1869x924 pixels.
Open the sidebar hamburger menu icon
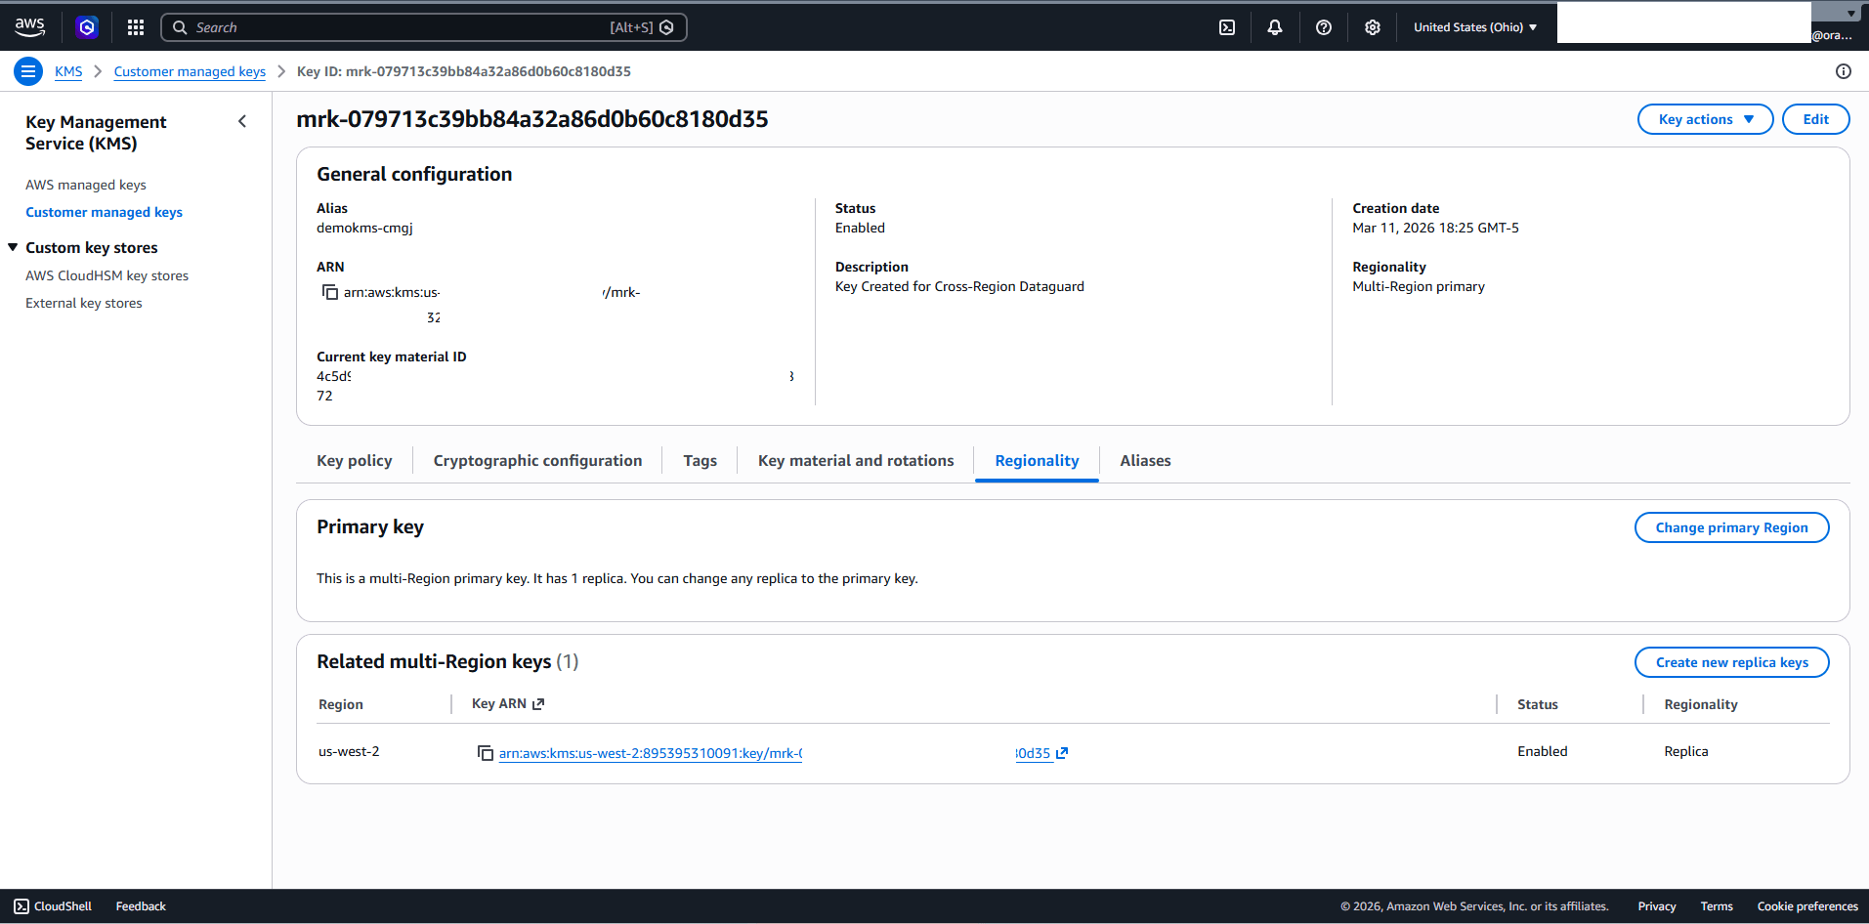[27, 70]
